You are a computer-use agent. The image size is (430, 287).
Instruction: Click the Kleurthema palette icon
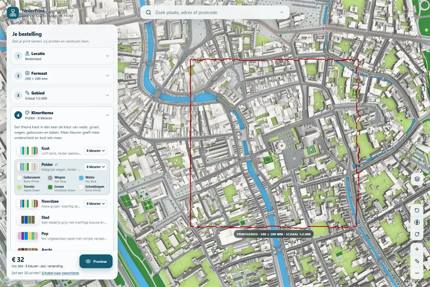coord(27,113)
